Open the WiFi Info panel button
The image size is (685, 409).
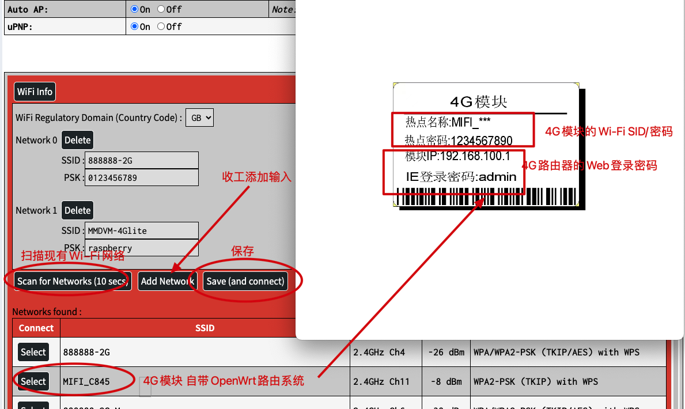coord(35,92)
